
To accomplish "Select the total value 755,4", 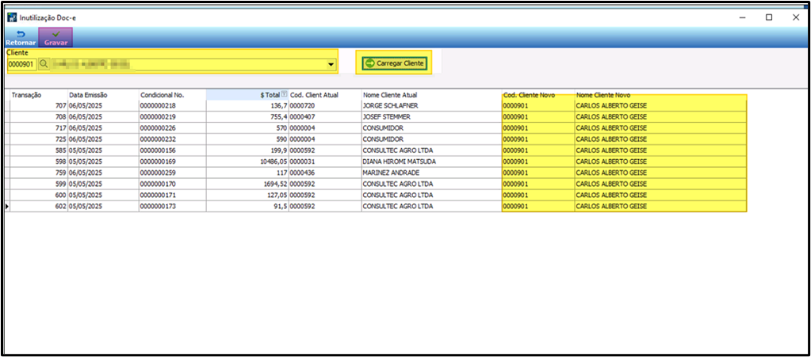I will pyautogui.click(x=247, y=117).
